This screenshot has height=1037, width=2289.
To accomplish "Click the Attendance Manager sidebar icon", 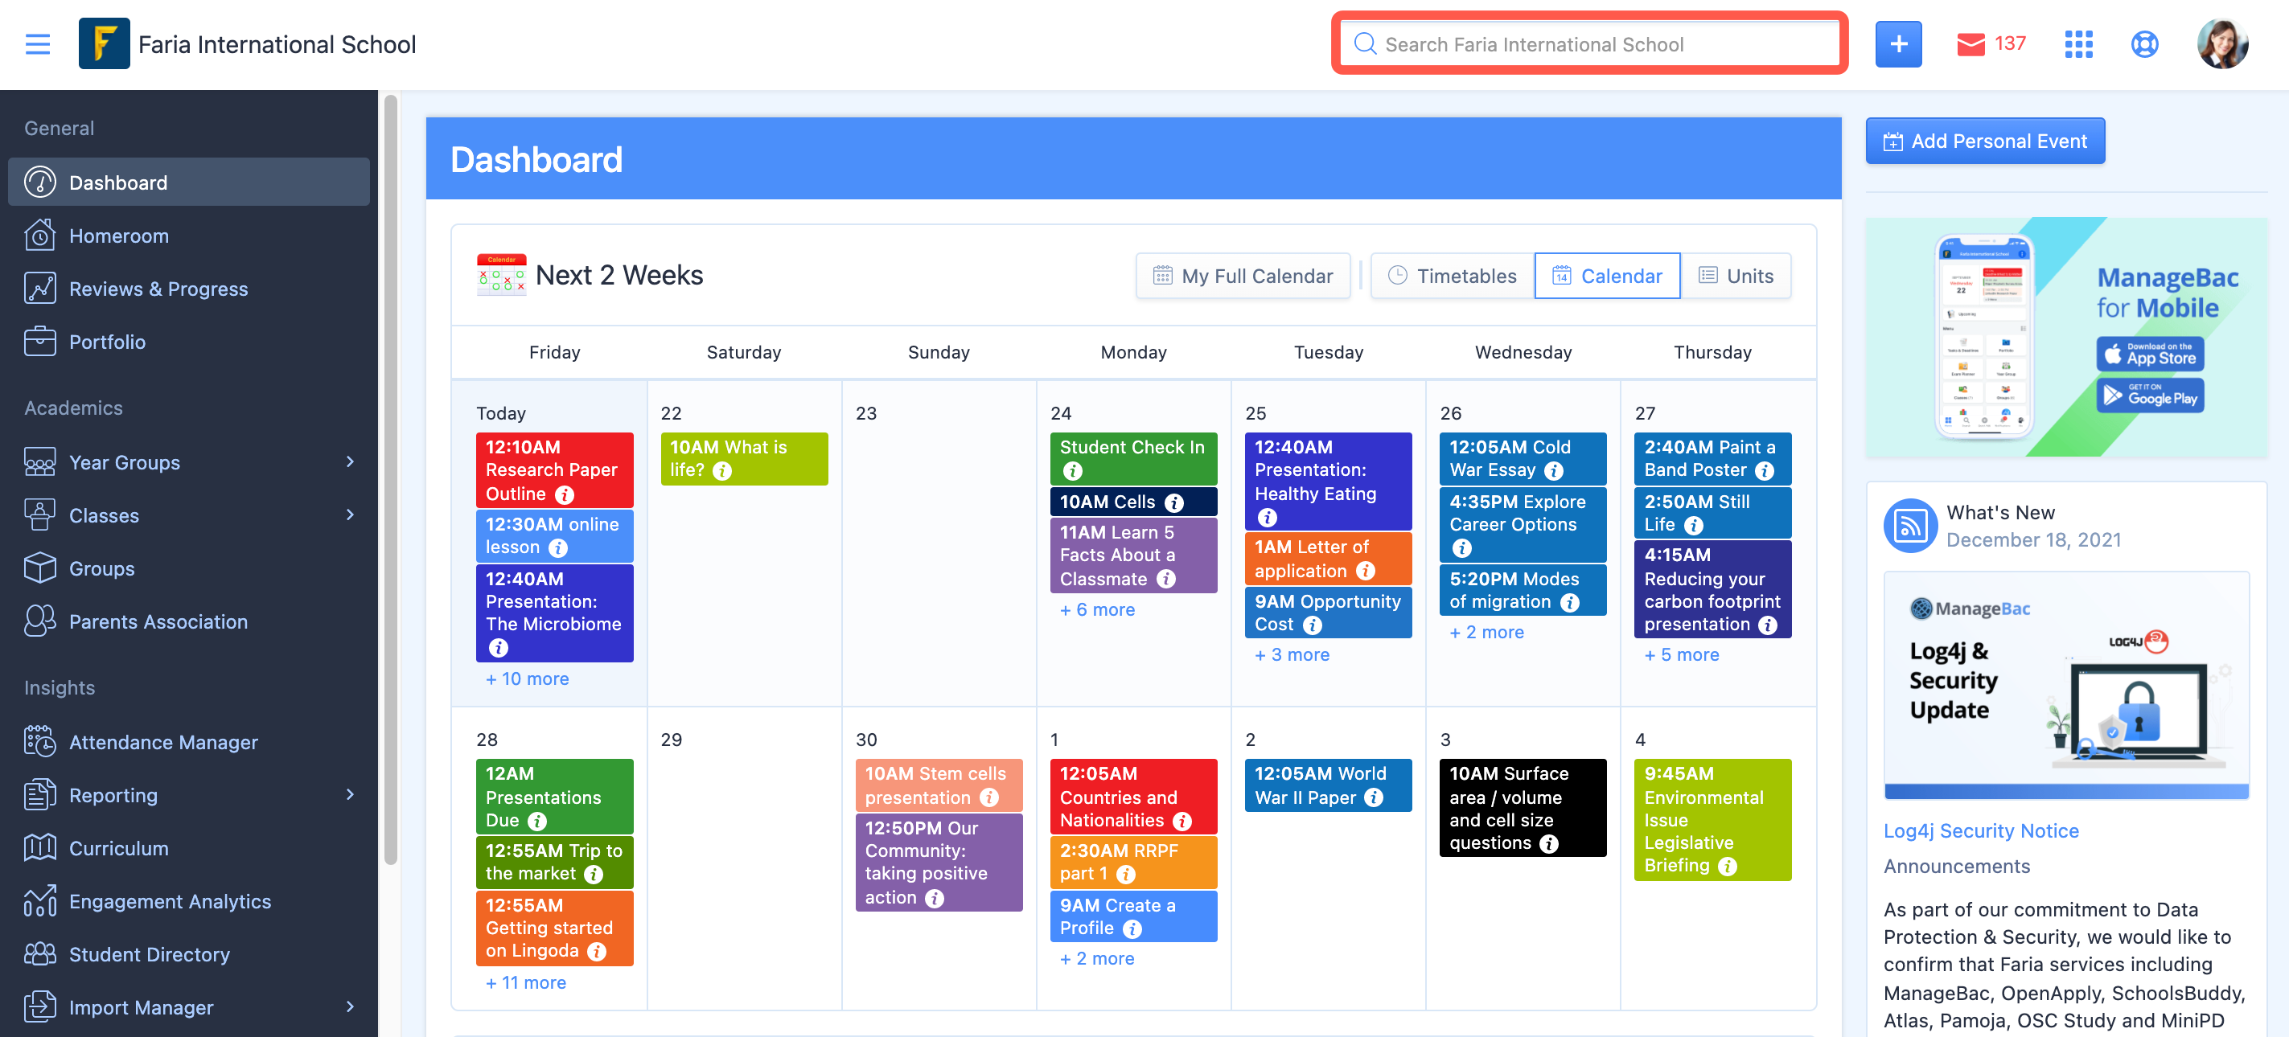I will coord(40,741).
